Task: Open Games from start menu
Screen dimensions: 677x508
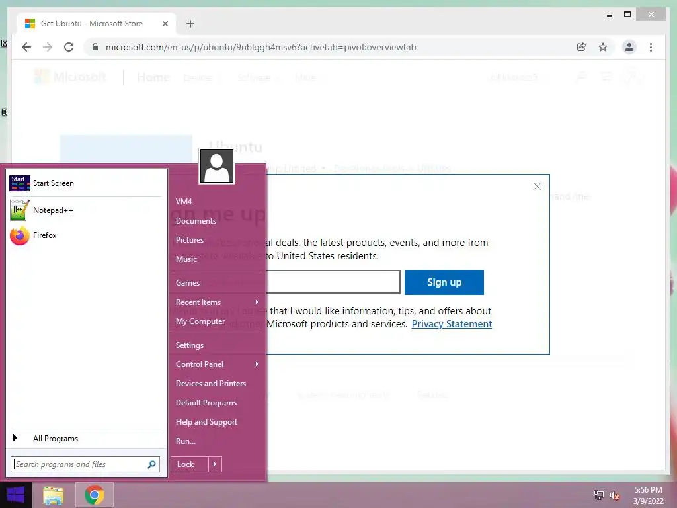Action: (187, 283)
